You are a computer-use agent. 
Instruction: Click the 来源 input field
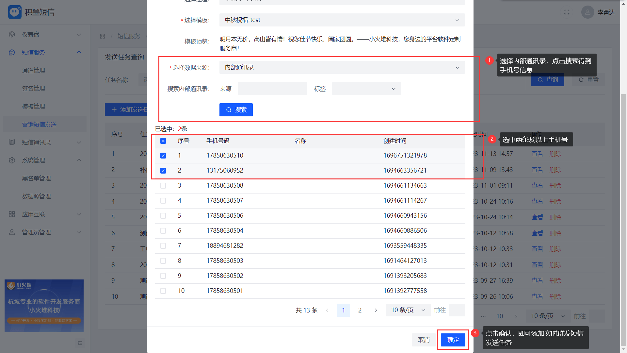[x=272, y=89]
